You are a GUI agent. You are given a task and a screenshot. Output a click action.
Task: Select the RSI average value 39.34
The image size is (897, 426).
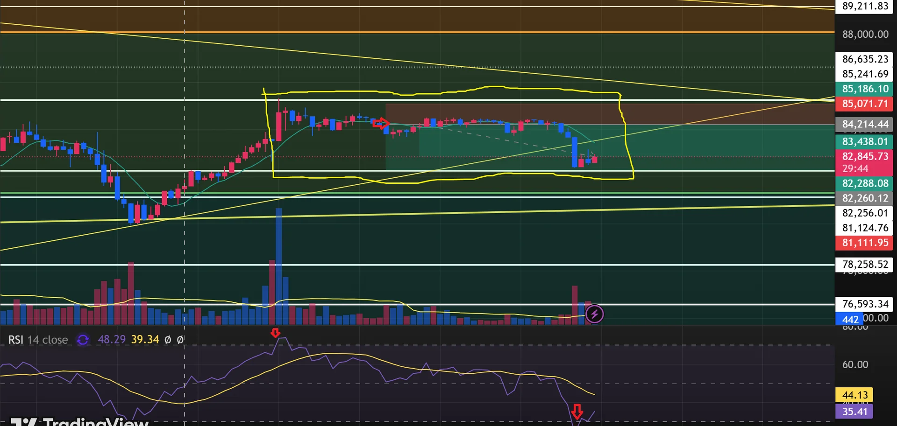145,340
